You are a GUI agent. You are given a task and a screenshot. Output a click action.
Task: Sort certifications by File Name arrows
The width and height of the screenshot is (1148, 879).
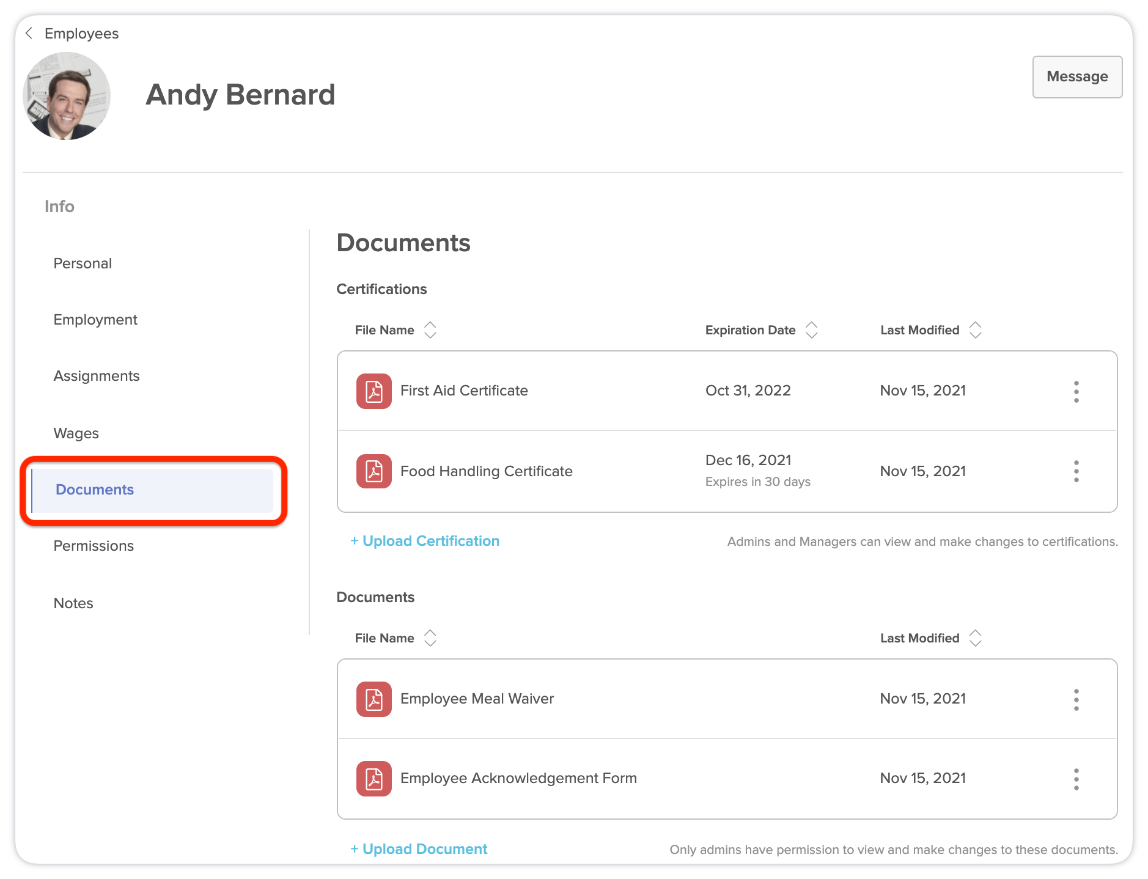tap(430, 330)
